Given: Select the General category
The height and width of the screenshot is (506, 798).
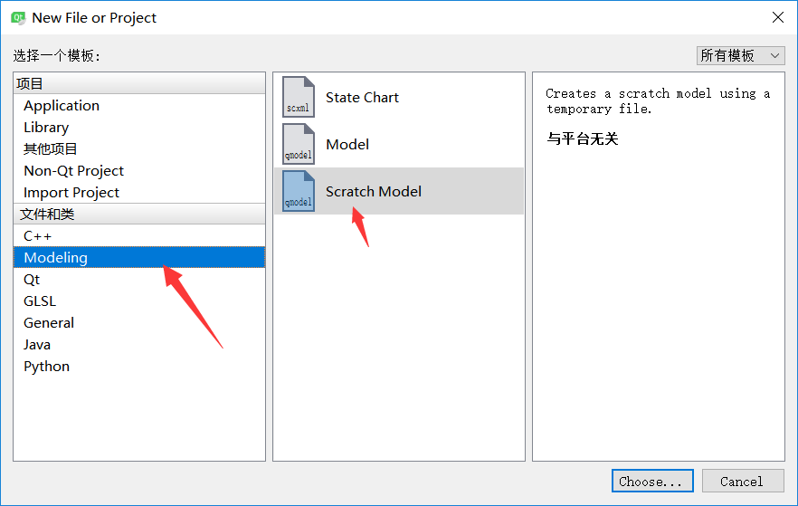Looking at the screenshot, I should coord(139,323).
